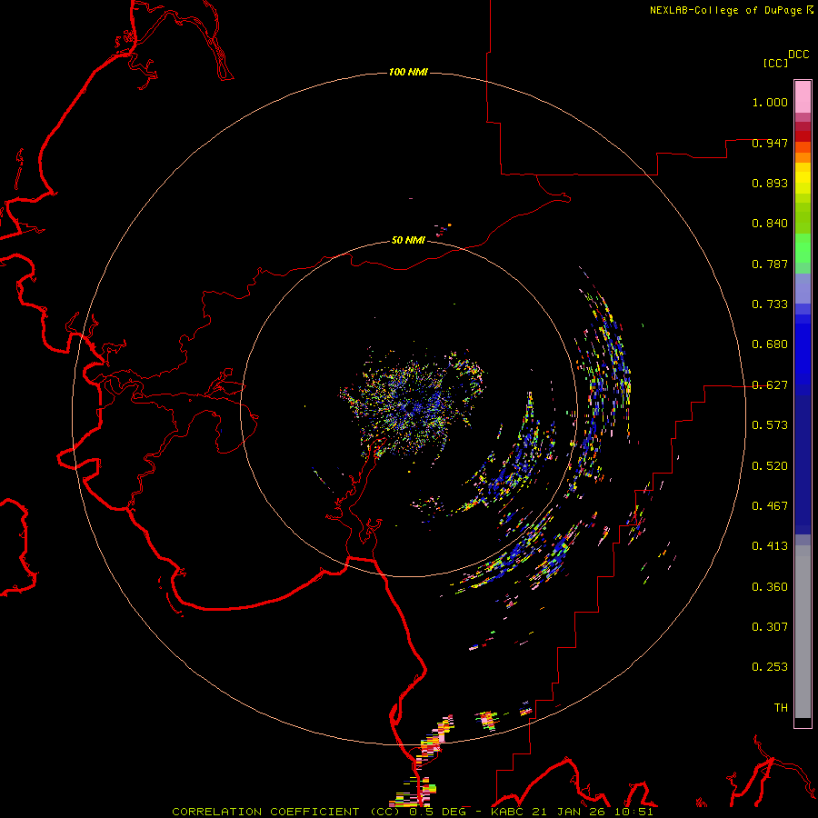
Task: Select the 0.253 scale value
Action: coord(770,667)
